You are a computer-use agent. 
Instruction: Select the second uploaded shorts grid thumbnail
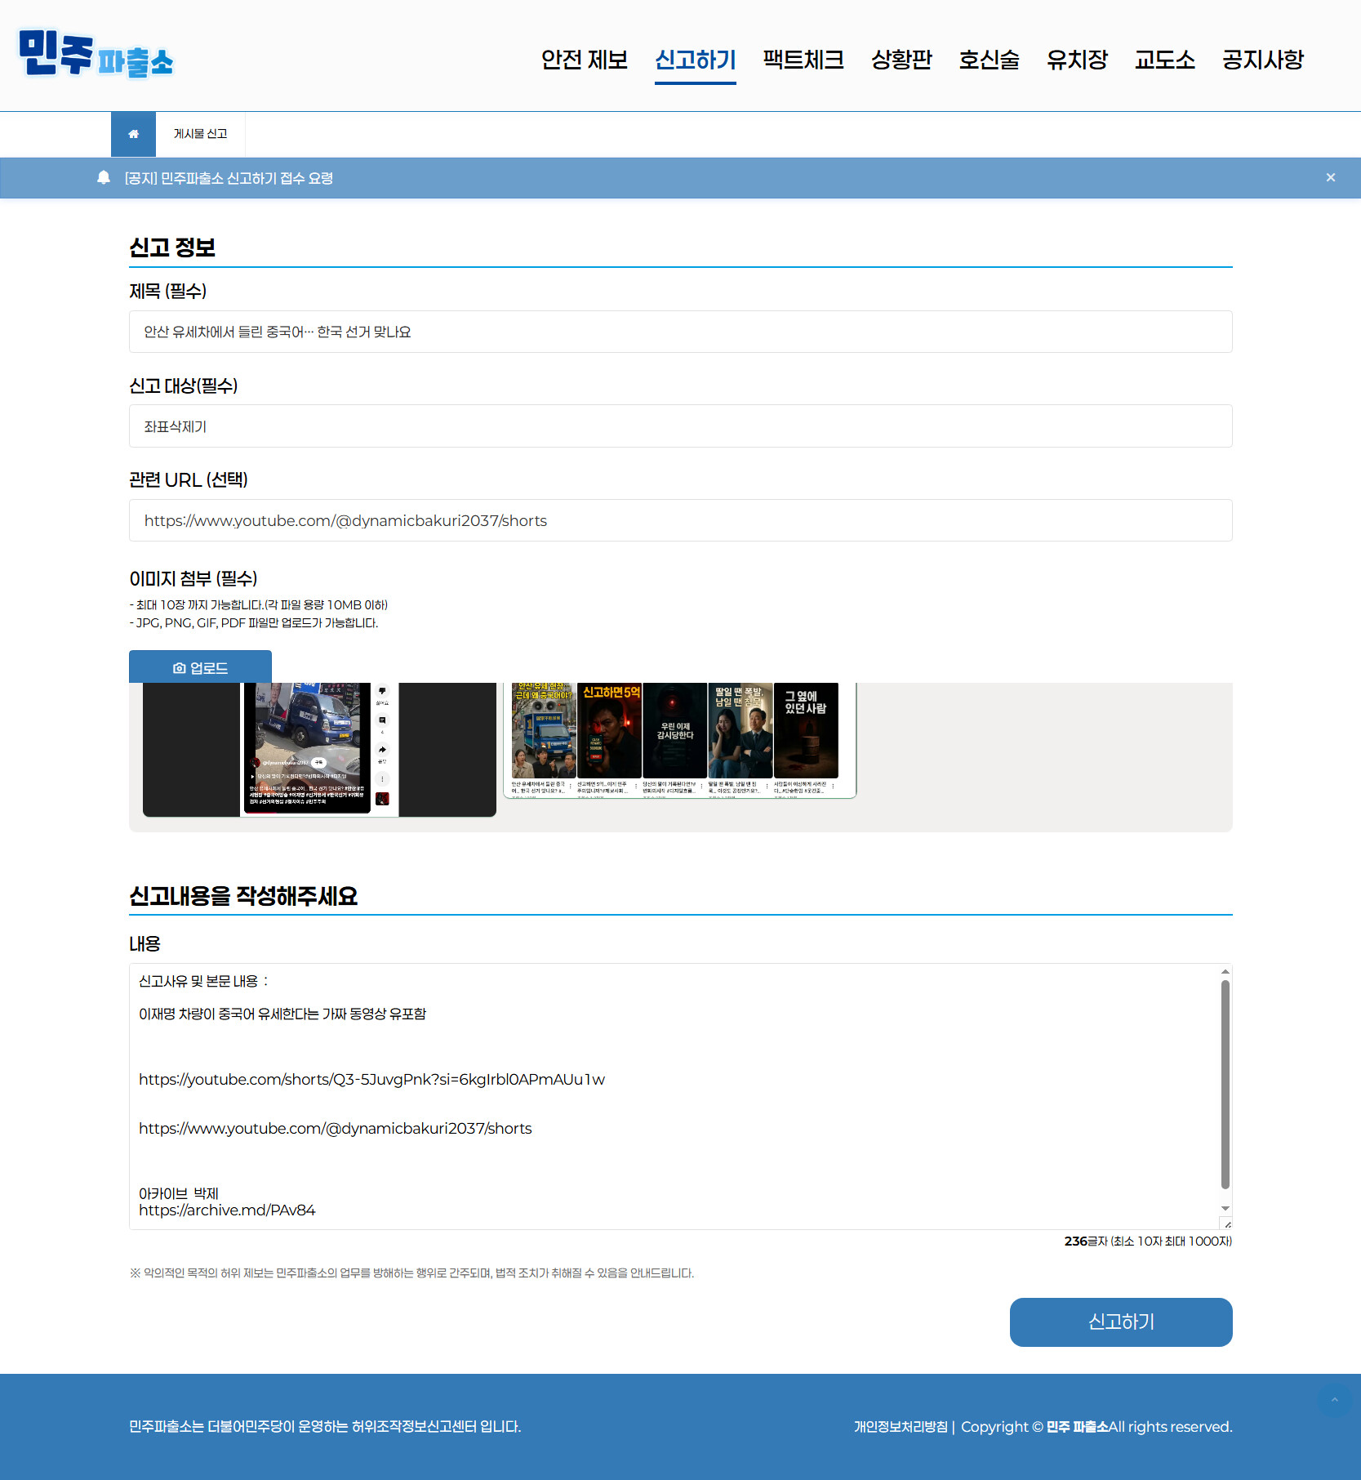tap(680, 740)
